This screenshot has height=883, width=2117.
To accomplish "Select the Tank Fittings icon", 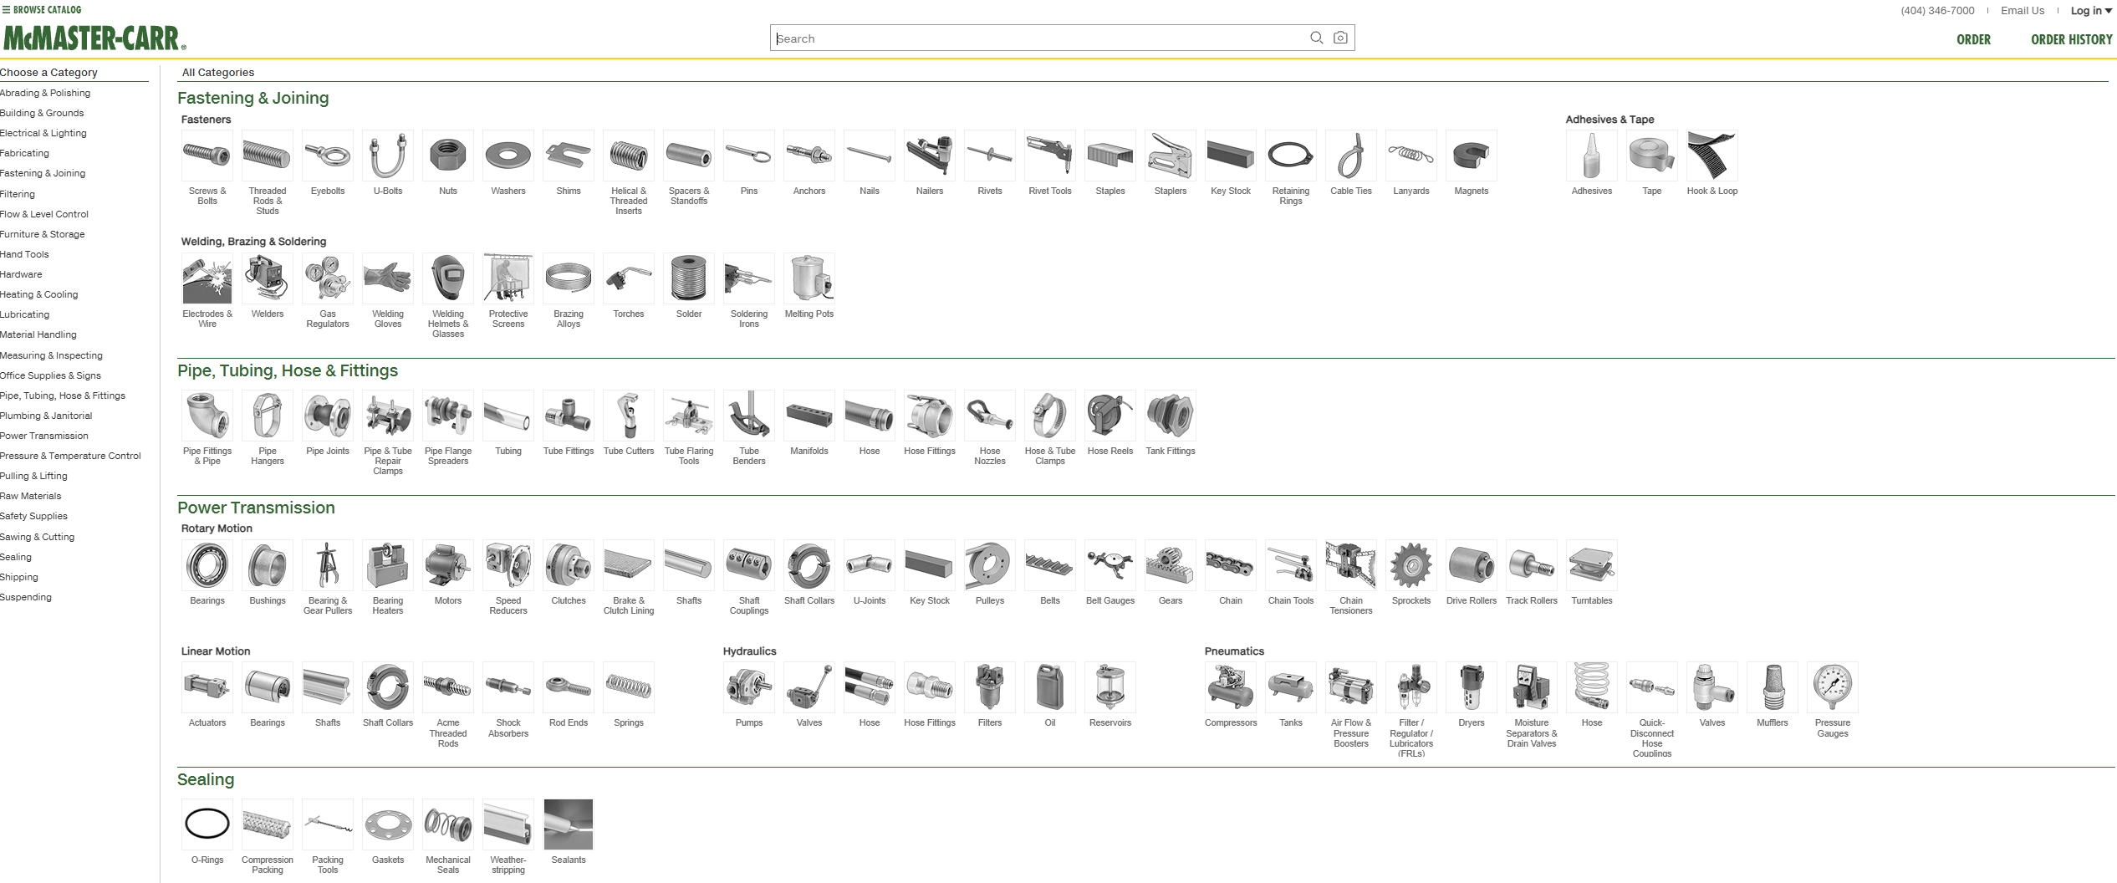I will point(1171,416).
